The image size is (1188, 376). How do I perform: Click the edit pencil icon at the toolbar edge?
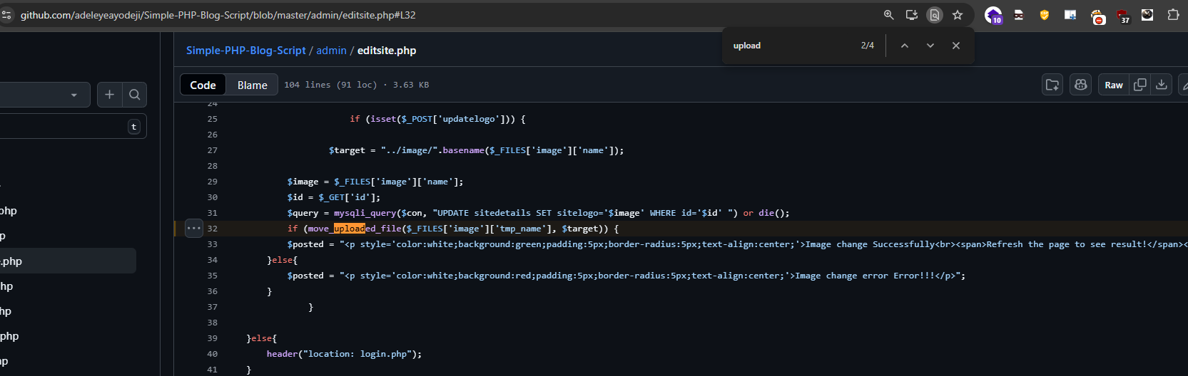[x=1184, y=85]
